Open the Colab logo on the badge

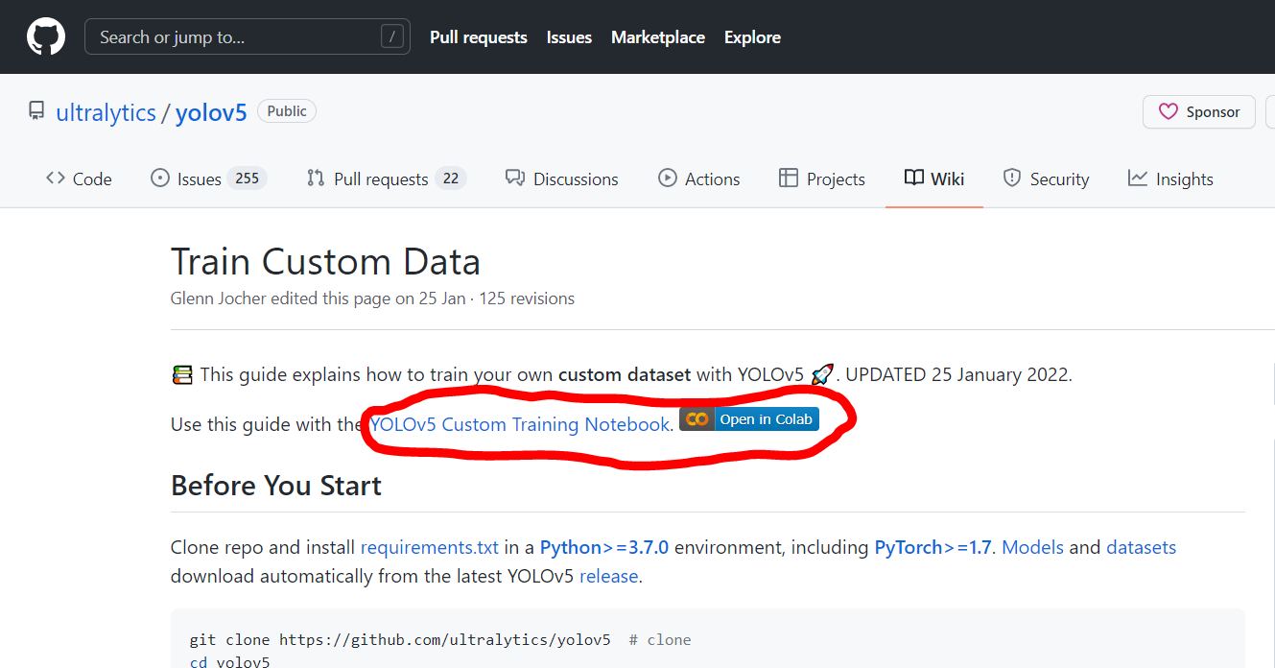tap(697, 418)
